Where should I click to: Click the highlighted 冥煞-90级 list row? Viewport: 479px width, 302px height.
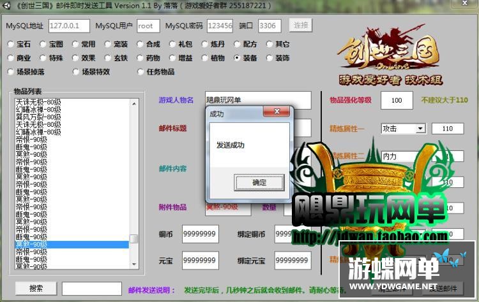[x=72, y=245]
